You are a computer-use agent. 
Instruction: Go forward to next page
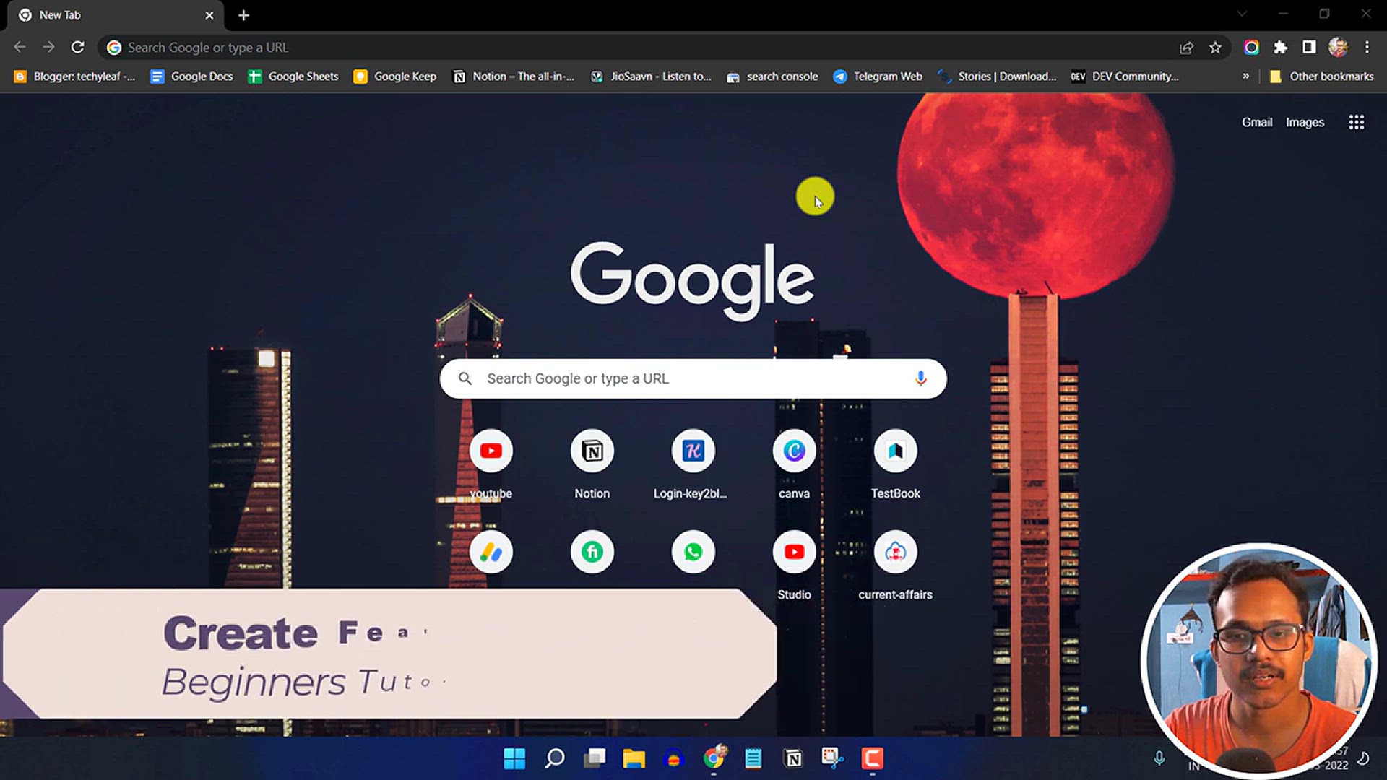click(48, 47)
